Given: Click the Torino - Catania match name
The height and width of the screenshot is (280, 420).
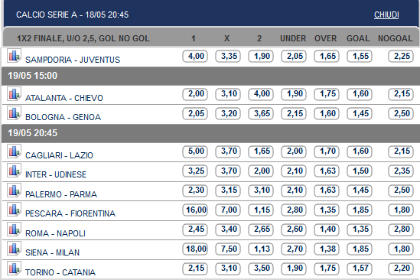Looking at the screenshot, I should click(x=60, y=272).
